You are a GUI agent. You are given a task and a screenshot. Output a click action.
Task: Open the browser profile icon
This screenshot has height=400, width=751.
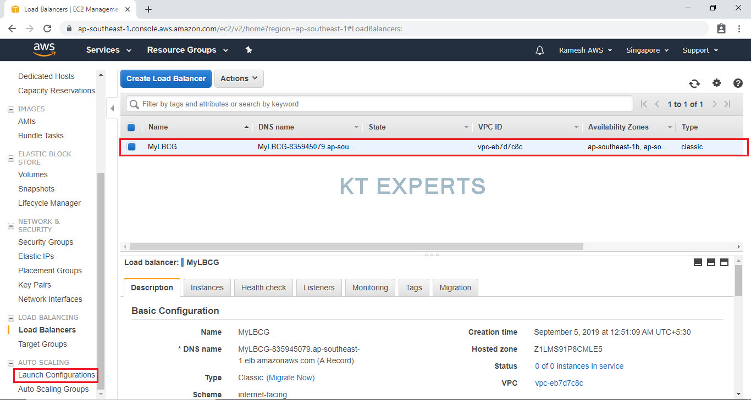(721, 29)
